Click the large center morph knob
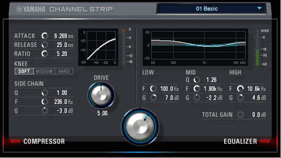 click(140, 126)
